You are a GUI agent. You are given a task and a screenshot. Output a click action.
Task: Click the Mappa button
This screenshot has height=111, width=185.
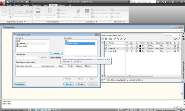click(56, 53)
